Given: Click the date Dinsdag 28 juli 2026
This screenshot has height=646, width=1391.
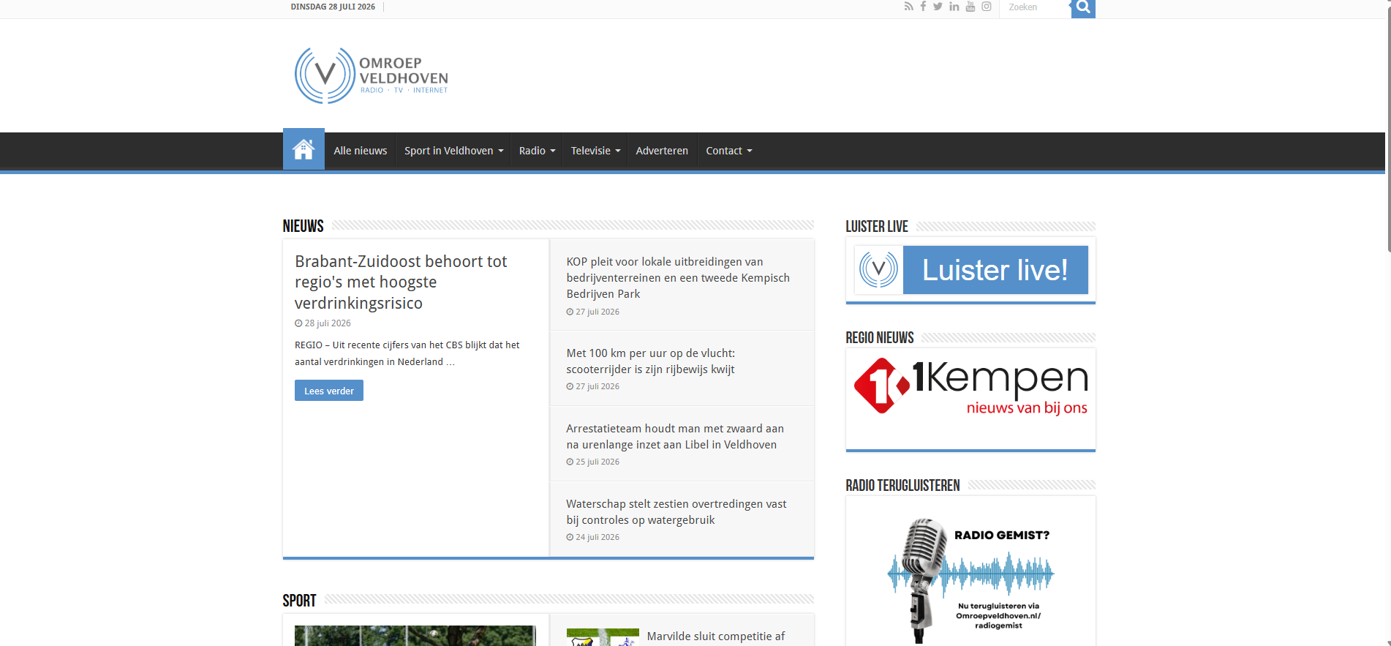Looking at the screenshot, I should [x=333, y=7].
